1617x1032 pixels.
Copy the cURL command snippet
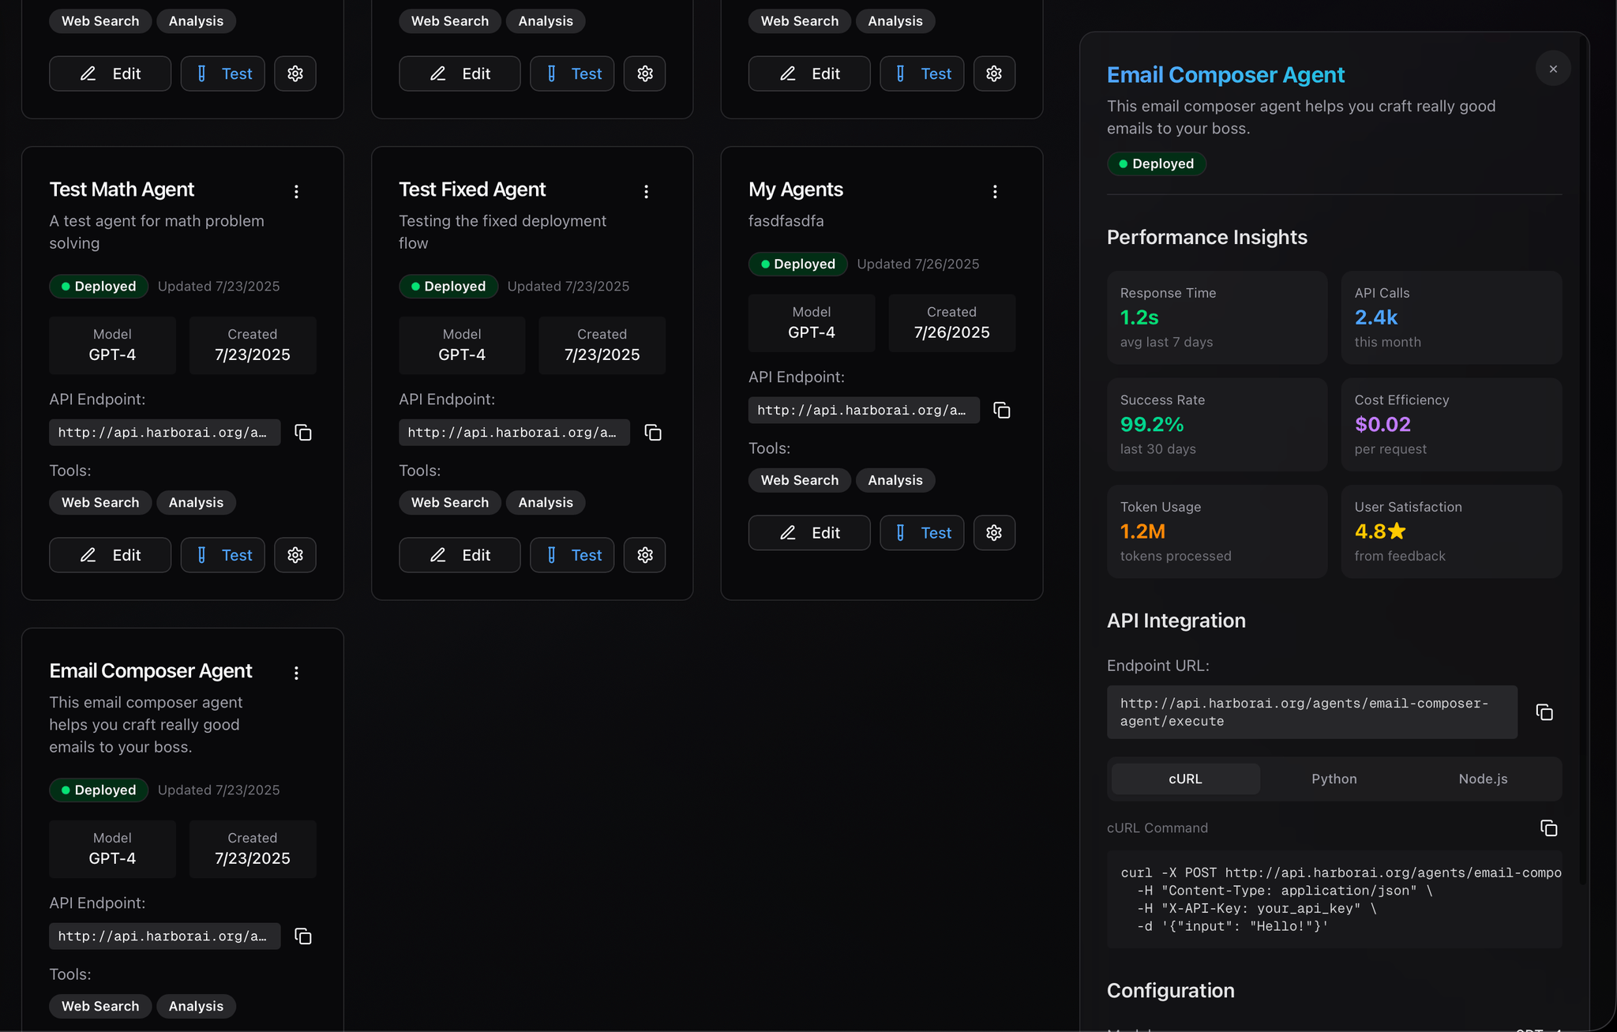coord(1547,827)
